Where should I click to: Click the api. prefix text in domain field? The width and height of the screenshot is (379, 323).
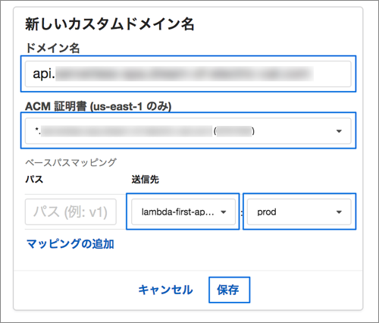pyautogui.click(x=44, y=74)
